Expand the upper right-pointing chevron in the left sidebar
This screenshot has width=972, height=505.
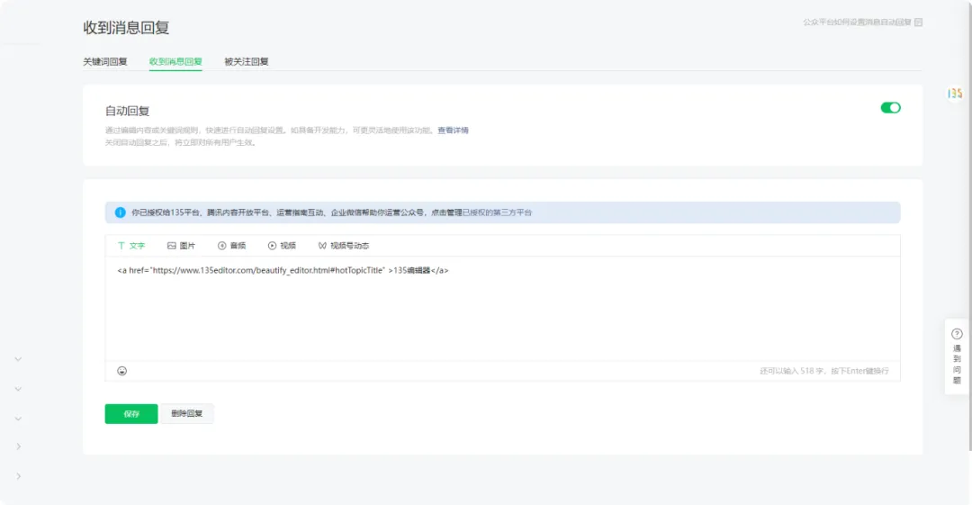(18, 446)
